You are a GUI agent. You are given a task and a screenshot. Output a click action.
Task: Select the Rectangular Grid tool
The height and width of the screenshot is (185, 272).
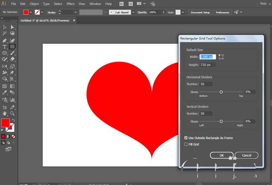point(12,47)
